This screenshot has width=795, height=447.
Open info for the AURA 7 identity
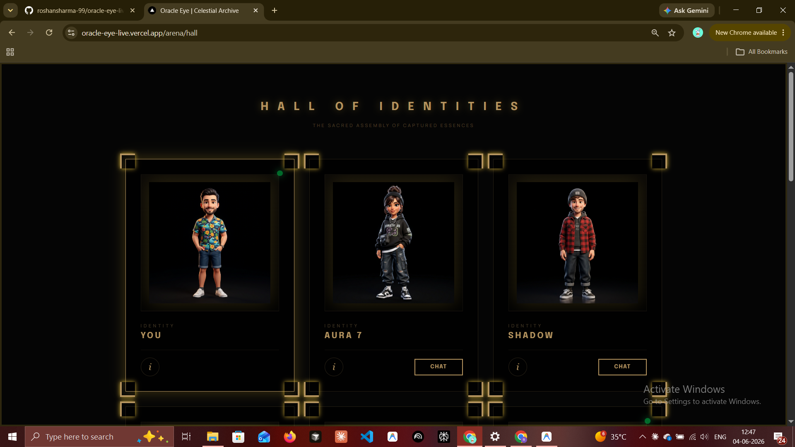tap(334, 367)
